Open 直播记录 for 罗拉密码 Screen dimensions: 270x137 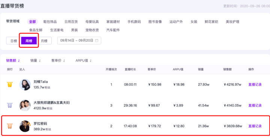point(255,126)
